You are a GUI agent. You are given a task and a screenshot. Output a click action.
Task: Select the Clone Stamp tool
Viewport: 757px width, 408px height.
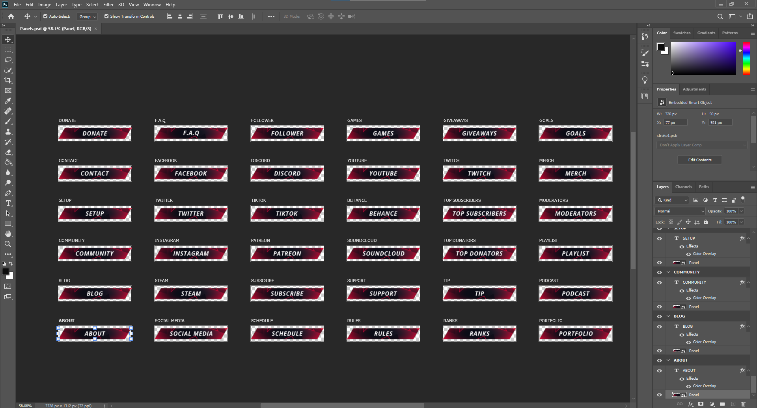[x=8, y=131]
